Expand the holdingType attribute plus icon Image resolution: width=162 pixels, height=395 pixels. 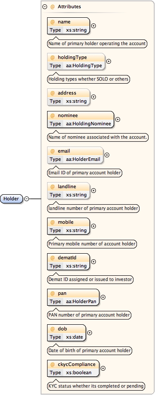108,61
